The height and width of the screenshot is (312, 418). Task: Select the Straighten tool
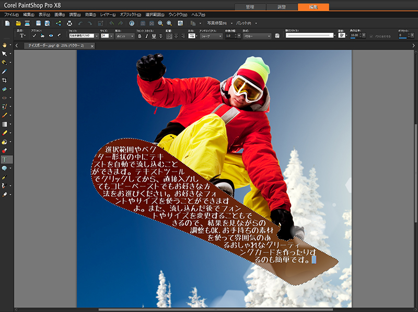[x=4, y=89]
